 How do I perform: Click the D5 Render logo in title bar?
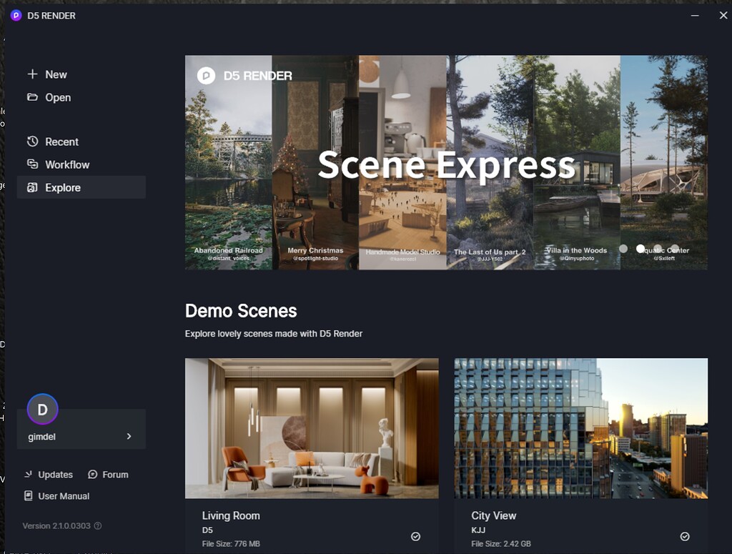click(16, 16)
